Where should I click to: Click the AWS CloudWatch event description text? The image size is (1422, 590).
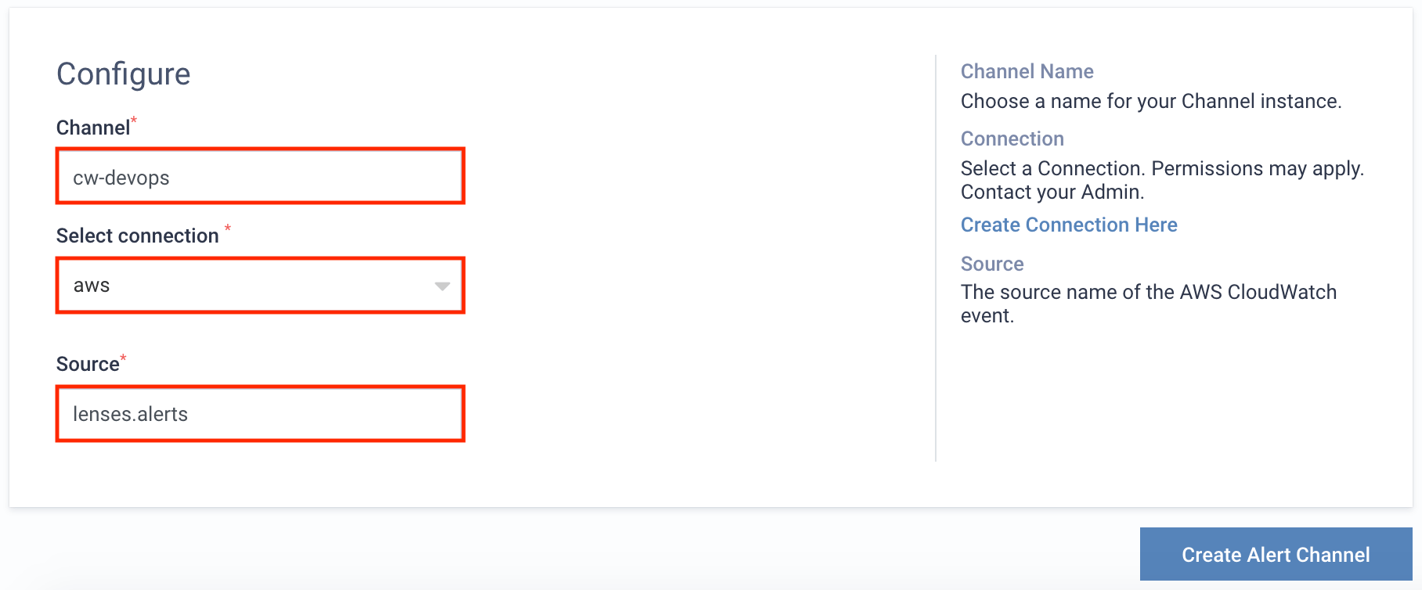(x=1149, y=304)
